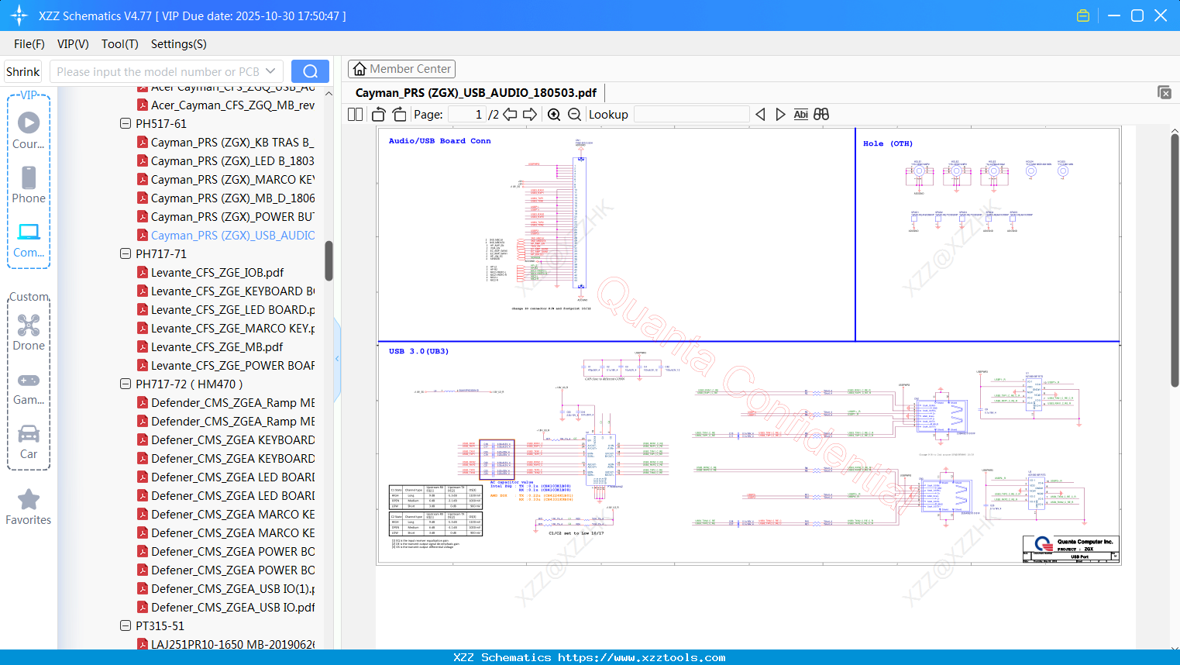This screenshot has height=665, width=1180.
Task: Collapse the PH517-61 tree folder
Action: tap(126, 124)
